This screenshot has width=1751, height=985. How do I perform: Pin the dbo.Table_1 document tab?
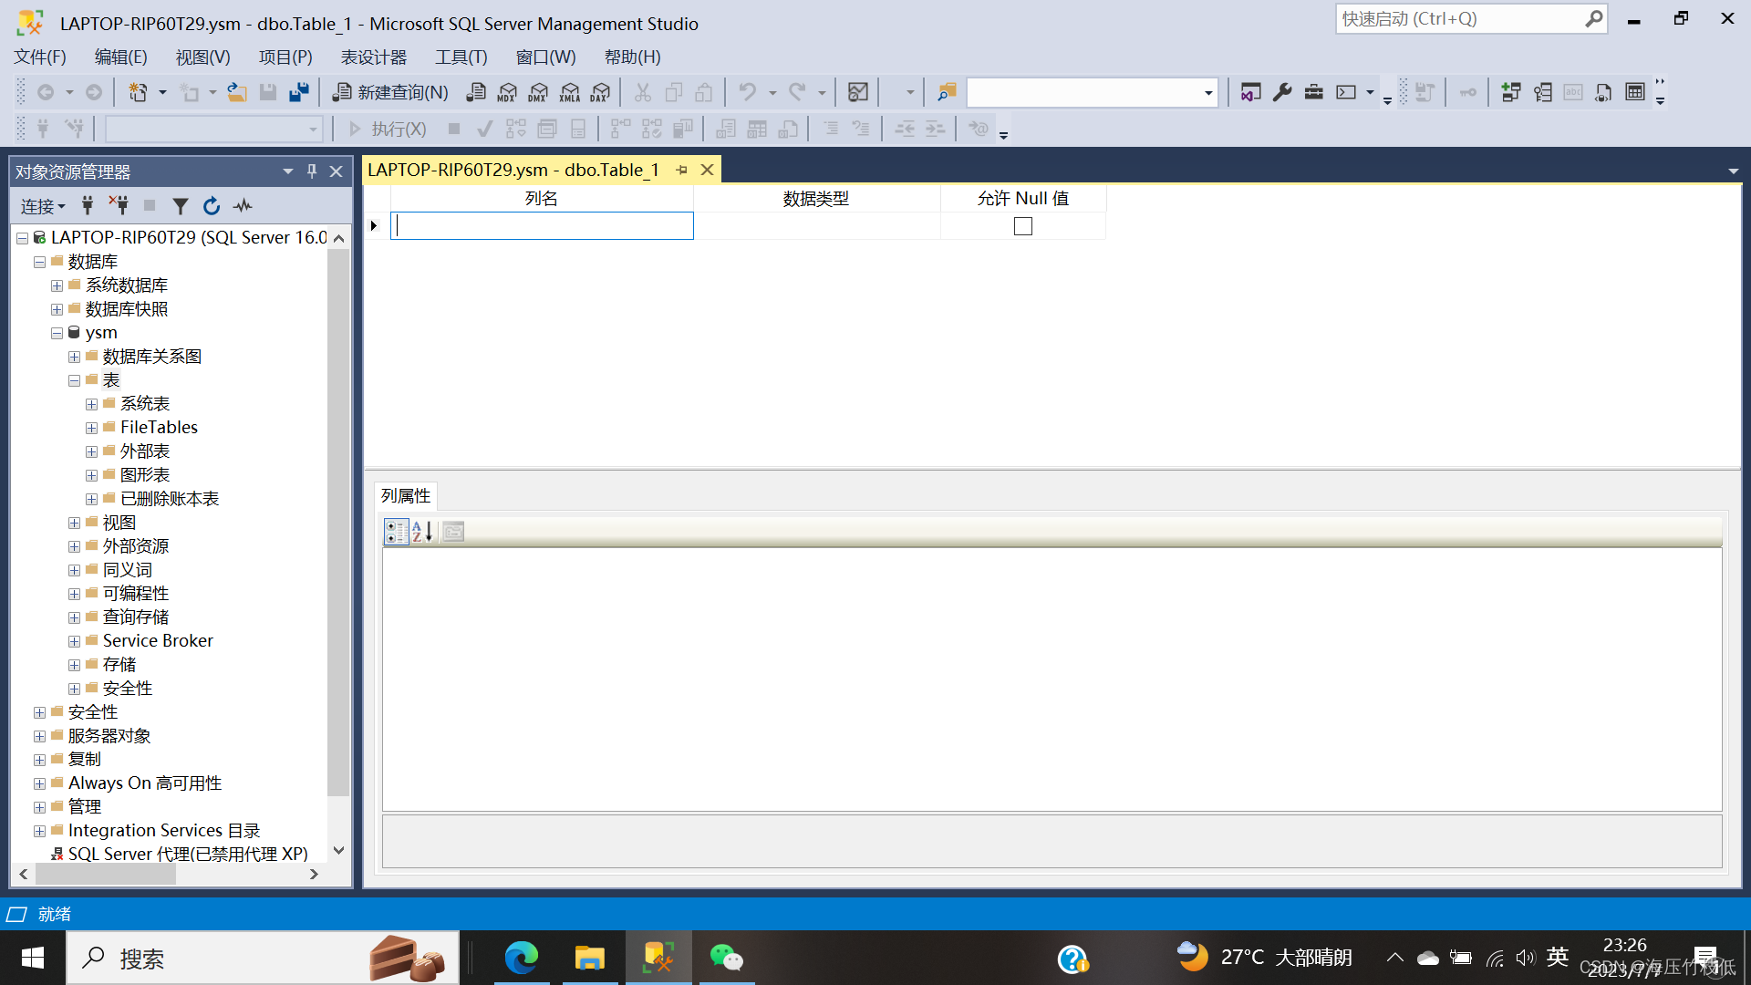tap(681, 170)
